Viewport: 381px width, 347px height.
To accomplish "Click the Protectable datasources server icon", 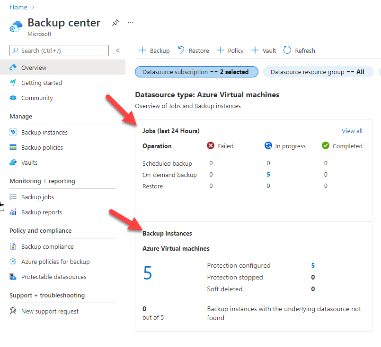I will (13, 277).
